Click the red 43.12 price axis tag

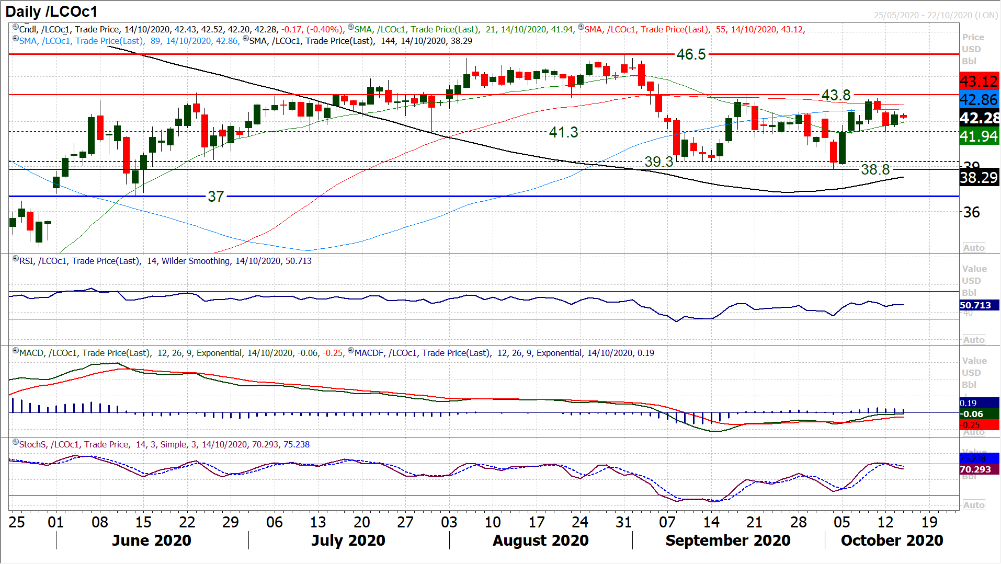pyautogui.click(x=979, y=82)
